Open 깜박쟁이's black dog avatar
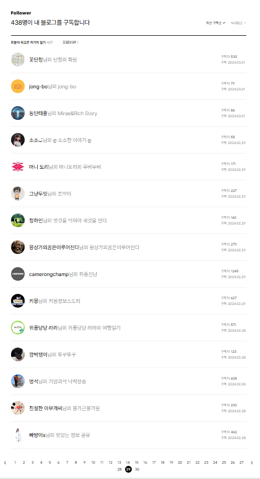The width and height of the screenshot is (260, 479). (18, 354)
